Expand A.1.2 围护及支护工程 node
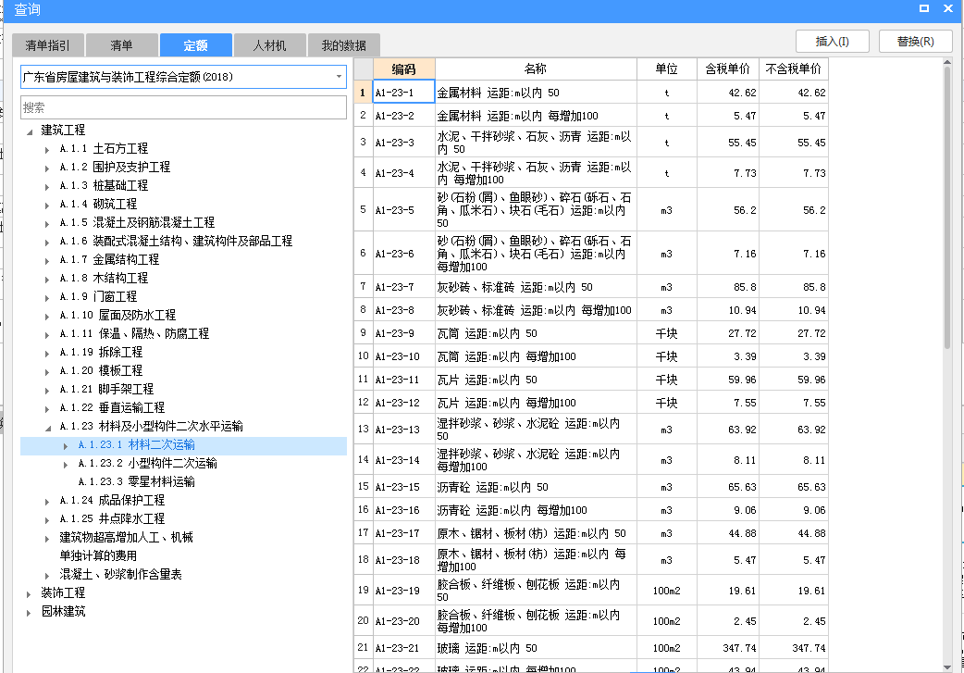Viewport: 964px width, 673px height. pos(47,168)
